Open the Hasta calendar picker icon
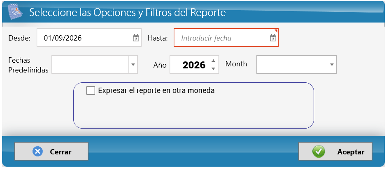The height and width of the screenshot is (172, 391). [273, 38]
